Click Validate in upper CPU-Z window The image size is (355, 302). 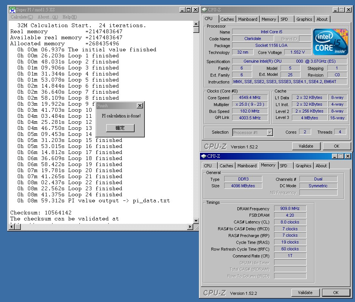[x=306, y=146]
